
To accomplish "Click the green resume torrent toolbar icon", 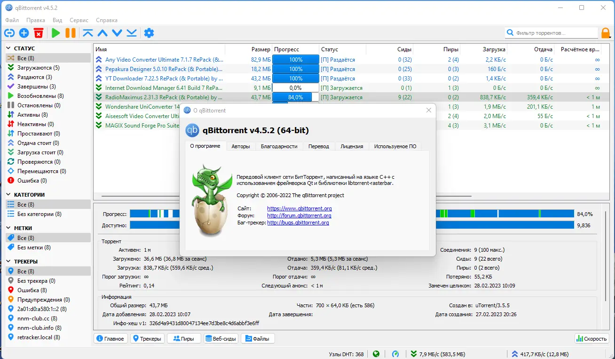I will (x=56, y=33).
